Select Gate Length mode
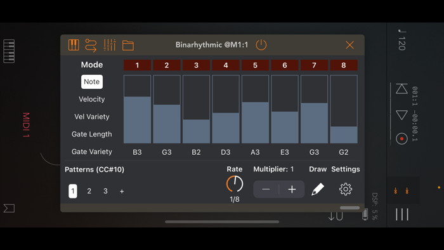The image size is (444, 250). 92,135
